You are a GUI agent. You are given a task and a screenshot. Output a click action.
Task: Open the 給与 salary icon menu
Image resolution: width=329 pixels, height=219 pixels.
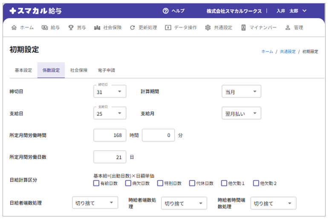(45, 28)
